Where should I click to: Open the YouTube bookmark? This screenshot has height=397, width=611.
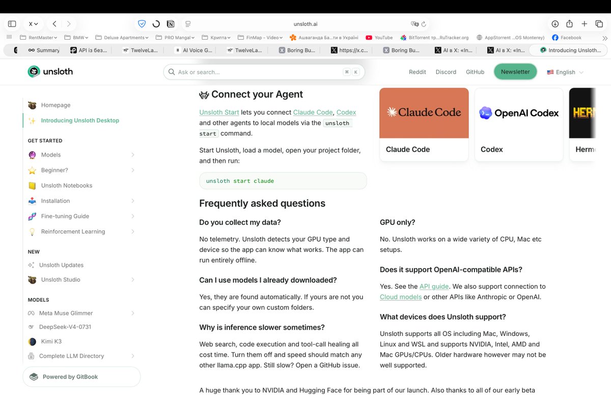click(x=379, y=37)
